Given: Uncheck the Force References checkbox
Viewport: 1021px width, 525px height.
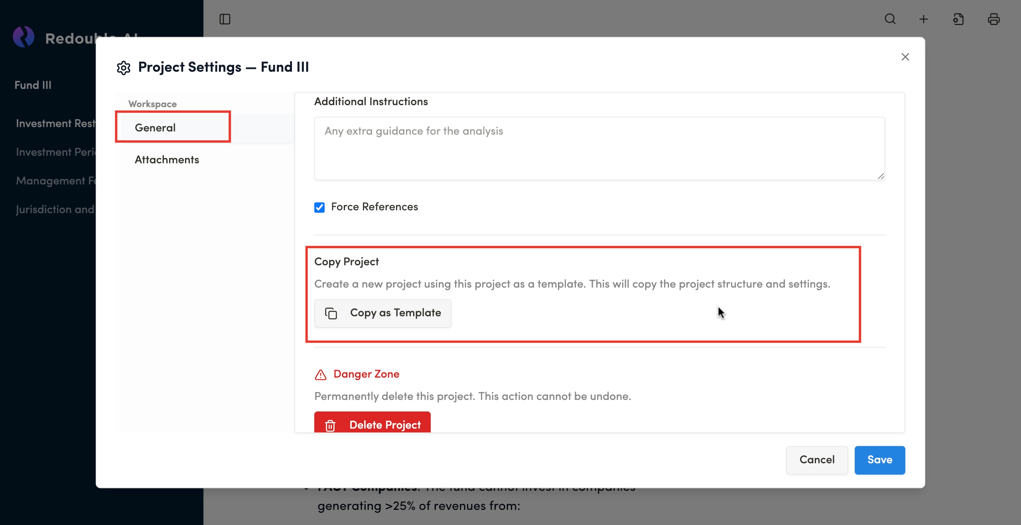Looking at the screenshot, I should (319, 207).
